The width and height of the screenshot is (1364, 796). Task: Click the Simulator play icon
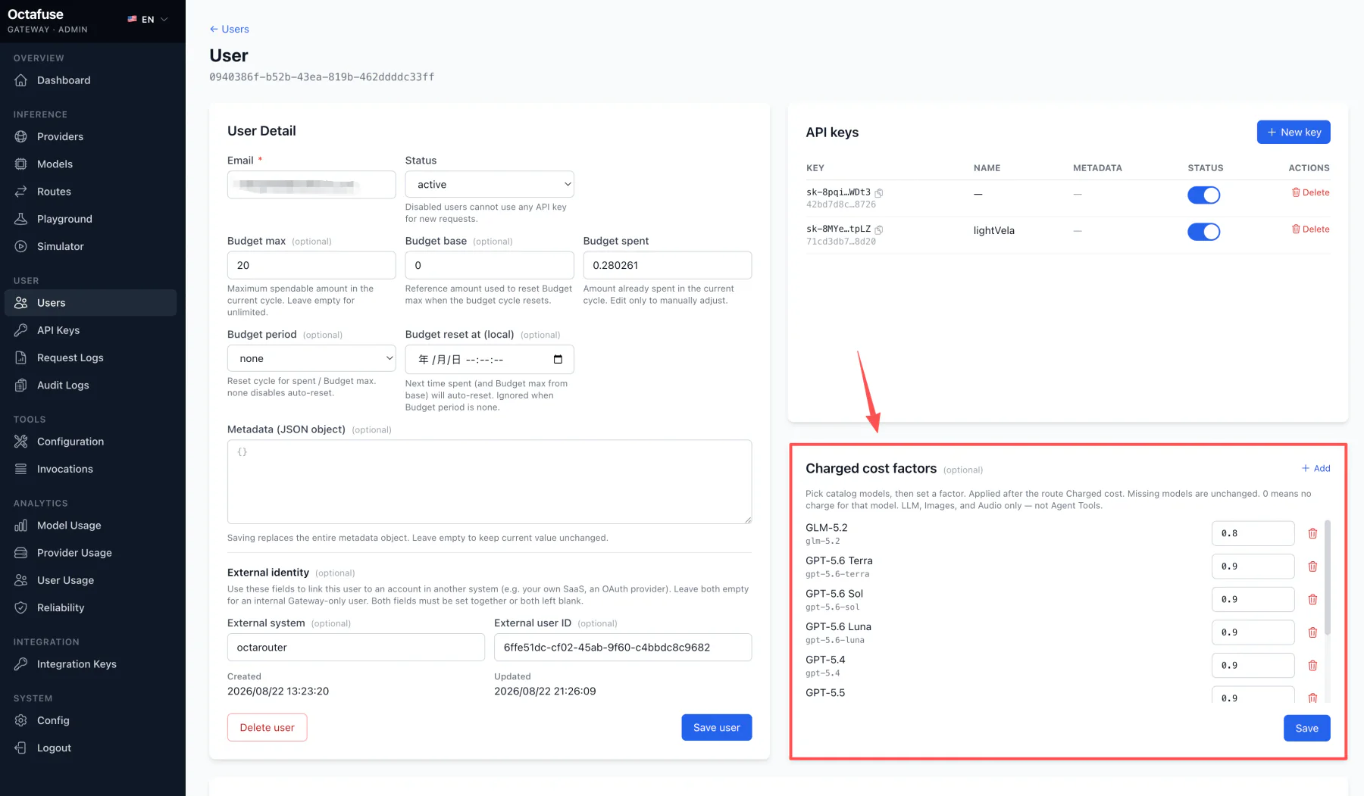coord(21,246)
